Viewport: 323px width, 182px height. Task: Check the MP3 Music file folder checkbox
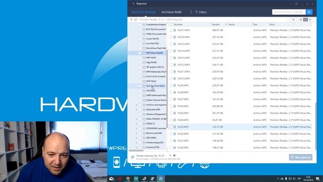click(x=140, y=53)
